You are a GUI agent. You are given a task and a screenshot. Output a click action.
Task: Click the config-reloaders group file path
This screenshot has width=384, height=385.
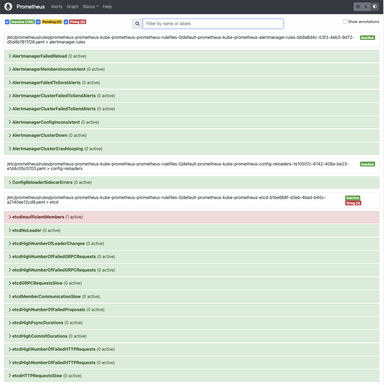tap(178, 166)
